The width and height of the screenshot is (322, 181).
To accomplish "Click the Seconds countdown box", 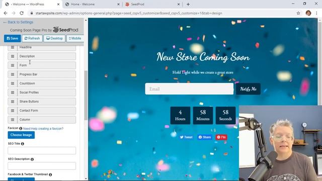I will point(225,115).
